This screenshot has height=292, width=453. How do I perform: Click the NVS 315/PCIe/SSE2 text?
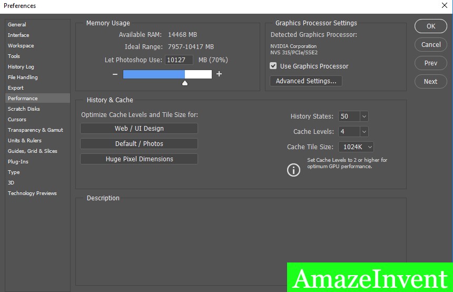coord(294,53)
